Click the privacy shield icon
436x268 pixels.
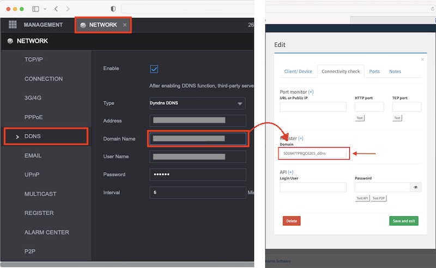(x=113, y=9)
